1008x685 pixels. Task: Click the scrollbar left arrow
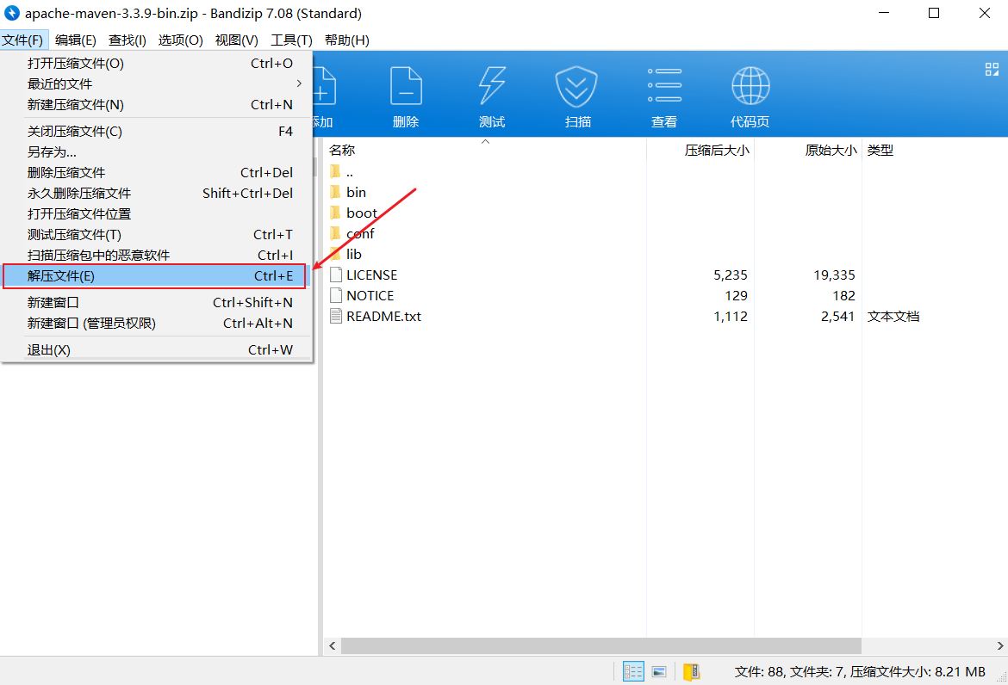(x=333, y=645)
